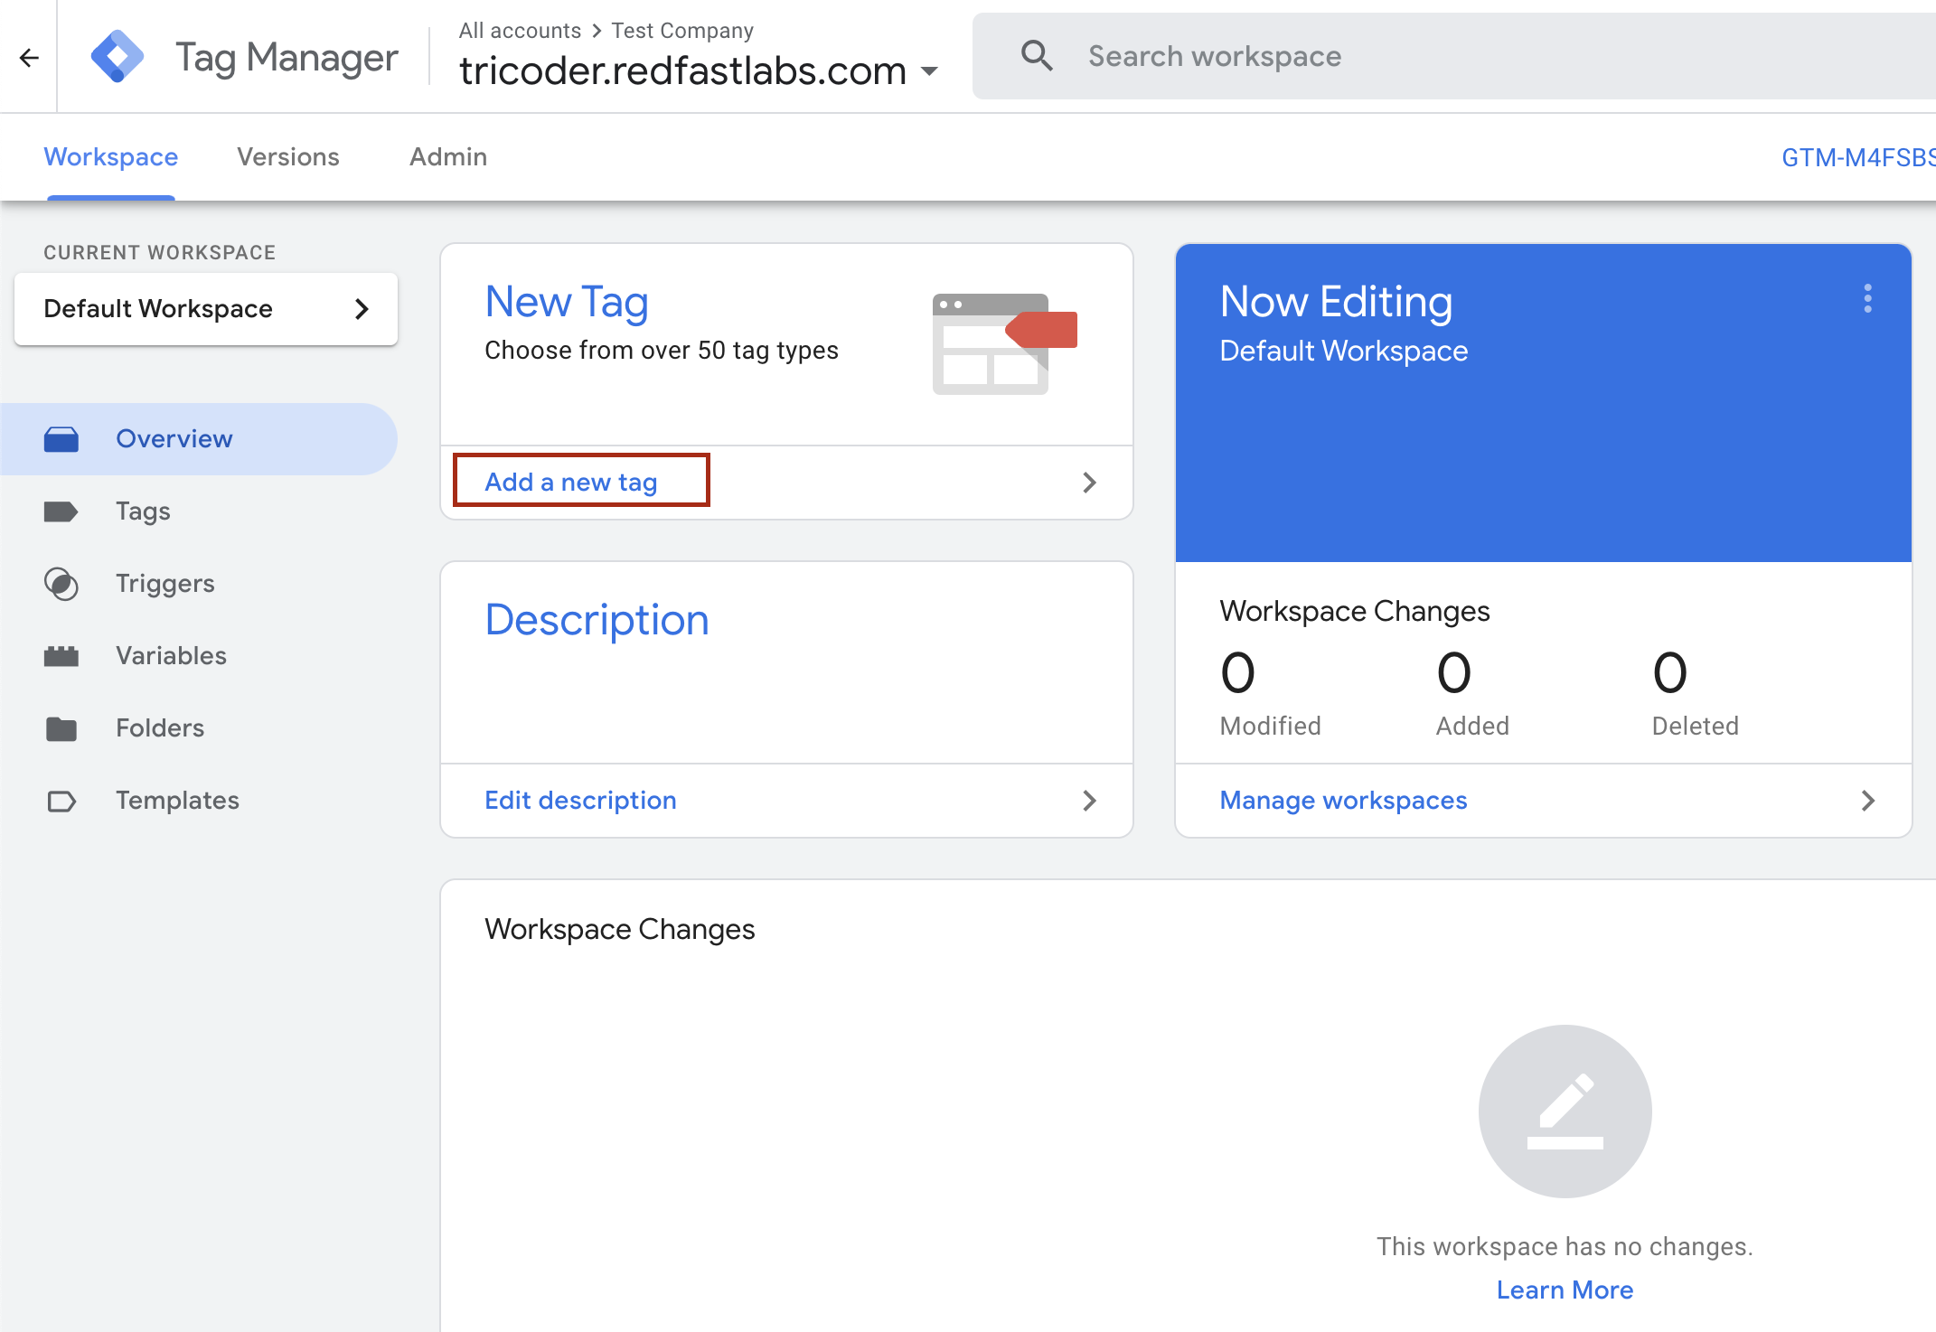This screenshot has width=1936, height=1332.
Task: Click the Folders sidebar icon
Action: pos(61,728)
